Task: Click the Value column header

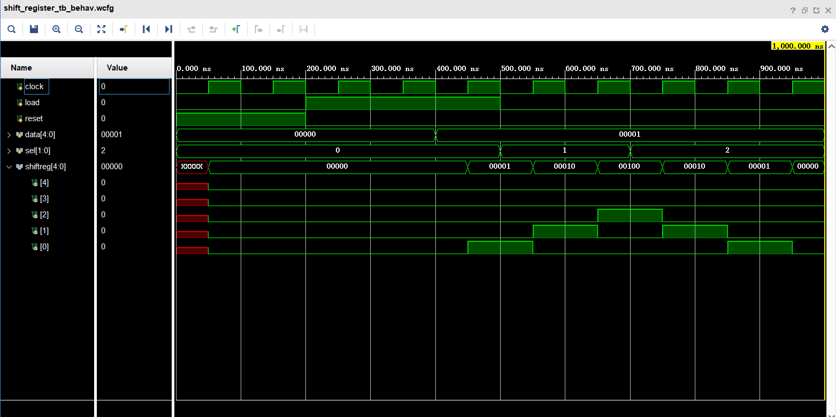Action: pyautogui.click(x=134, y=68)
